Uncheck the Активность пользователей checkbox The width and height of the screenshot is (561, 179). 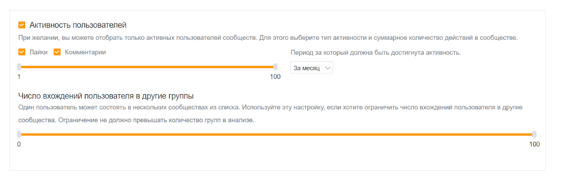[22, 25]
